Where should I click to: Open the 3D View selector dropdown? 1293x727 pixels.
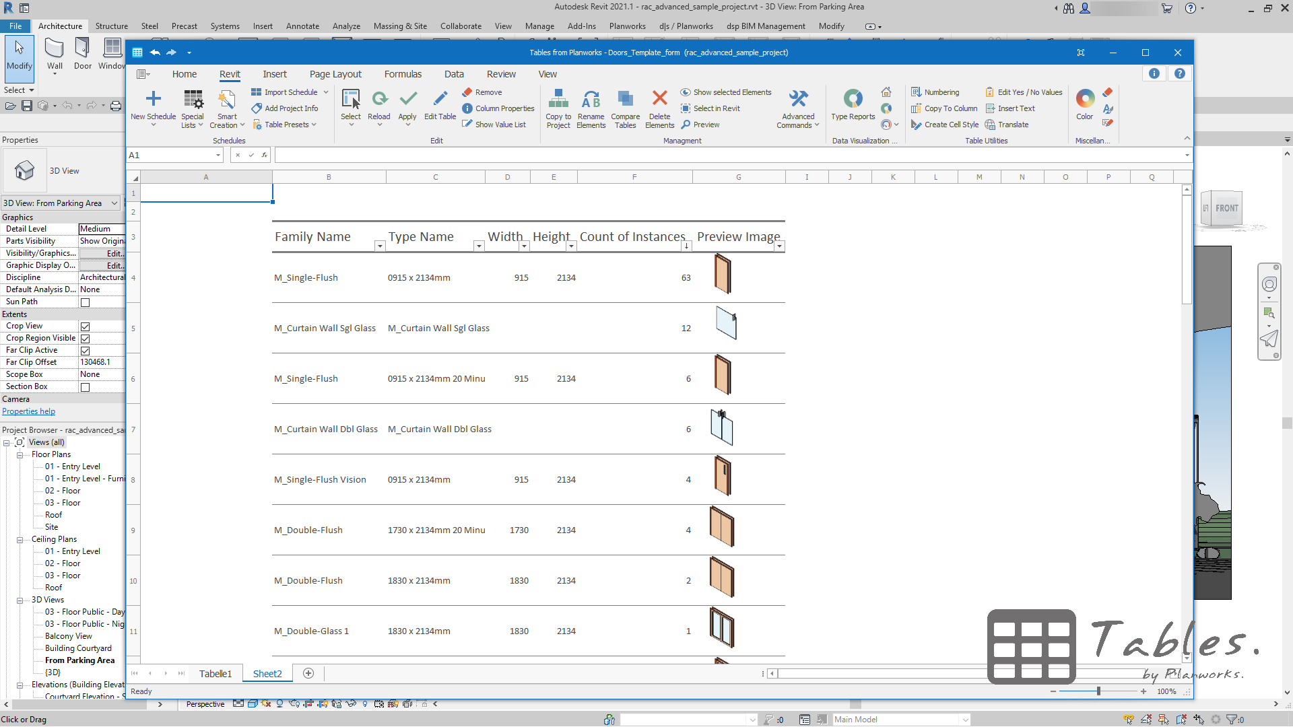pyautogui.click(x=116, y=203)
